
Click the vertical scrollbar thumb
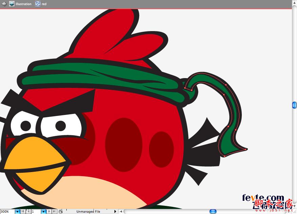294,105
